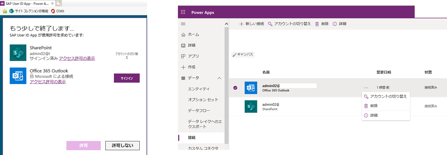
Task: Click 1 時間 前 modified time
Action: pyautogui.click(x=383, y=87)
